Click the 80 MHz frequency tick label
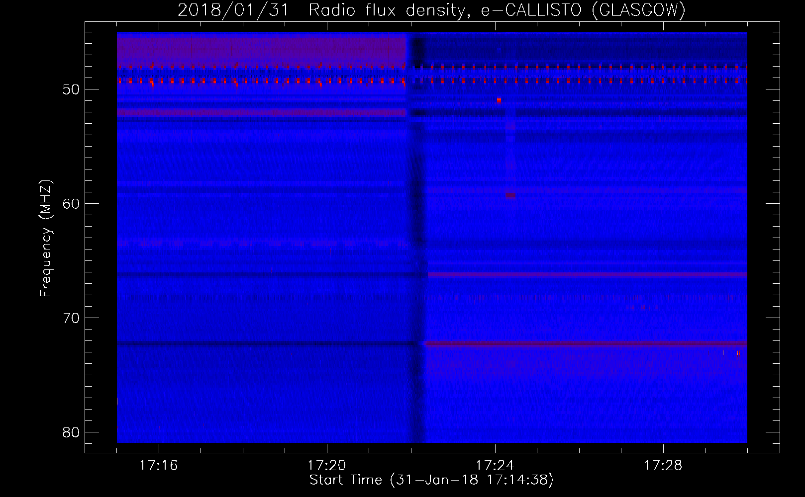Screen dimensions: 805x497 point(71,432)
